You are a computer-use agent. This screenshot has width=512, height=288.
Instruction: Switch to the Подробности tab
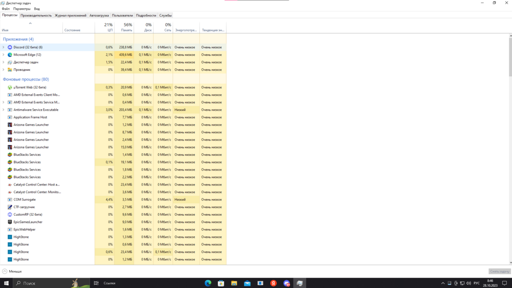[146, 15]
